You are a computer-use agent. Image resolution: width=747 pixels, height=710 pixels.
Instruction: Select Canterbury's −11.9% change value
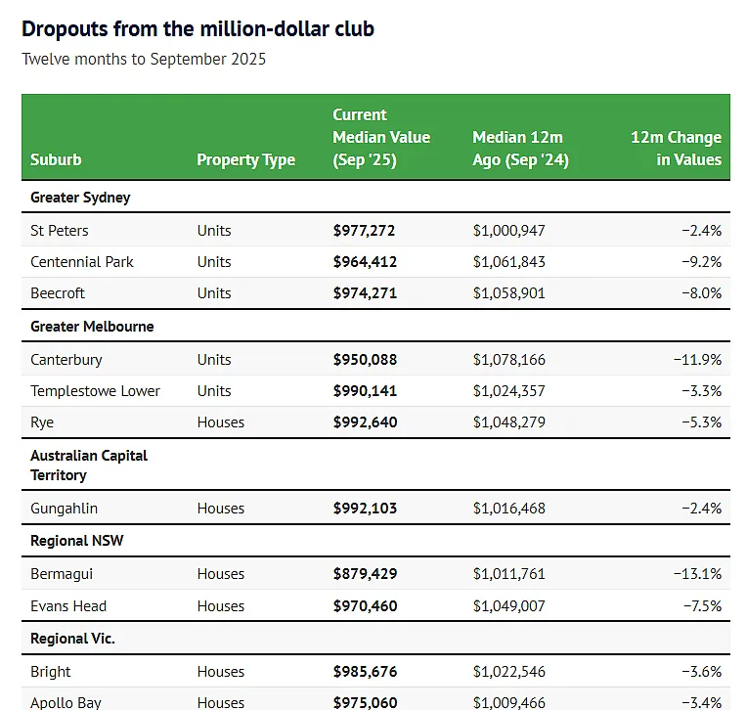pos(697,359)
